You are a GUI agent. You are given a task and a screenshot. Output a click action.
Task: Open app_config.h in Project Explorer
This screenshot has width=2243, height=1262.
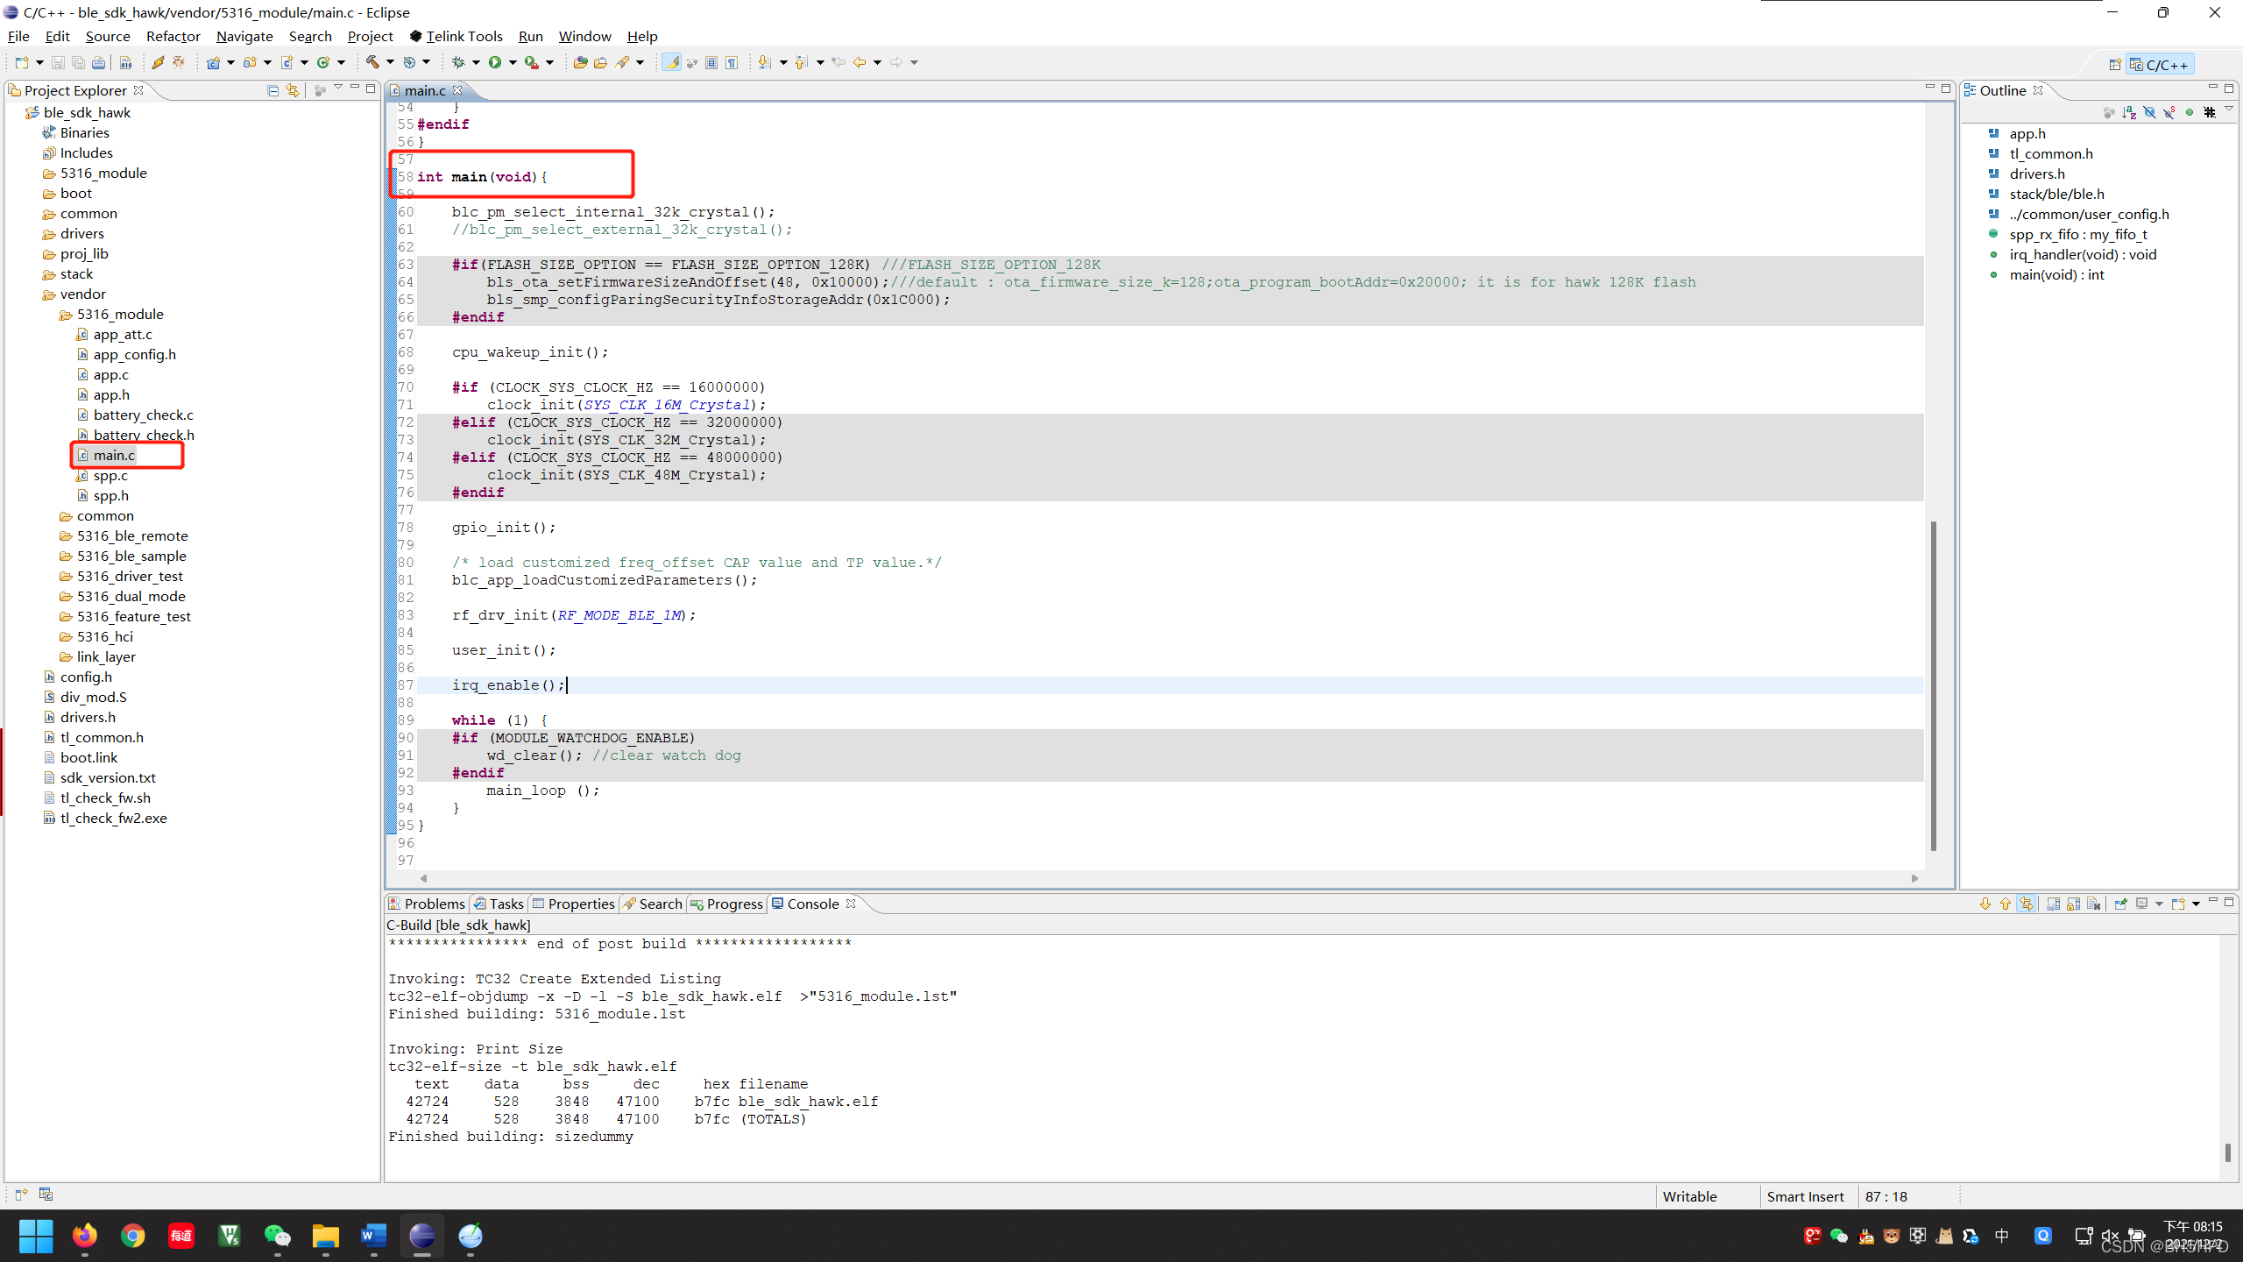click(134, 354)
